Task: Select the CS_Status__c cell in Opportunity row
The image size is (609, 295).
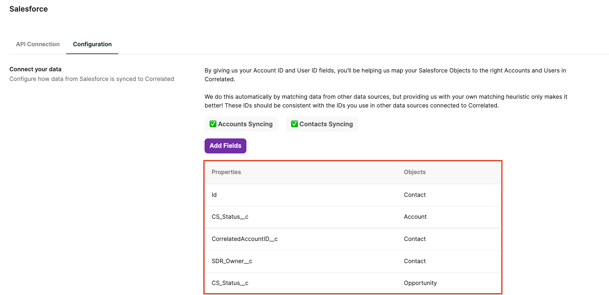Action: click(230, 283)
